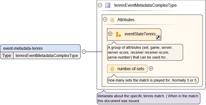Click the @ icon for number-of-sets
Viewport: 206px width, 105px height.
112,69
